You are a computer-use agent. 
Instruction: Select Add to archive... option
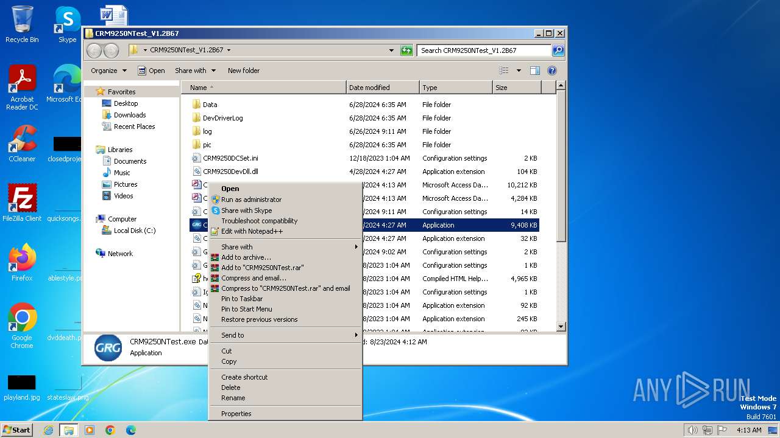[285, 257]
